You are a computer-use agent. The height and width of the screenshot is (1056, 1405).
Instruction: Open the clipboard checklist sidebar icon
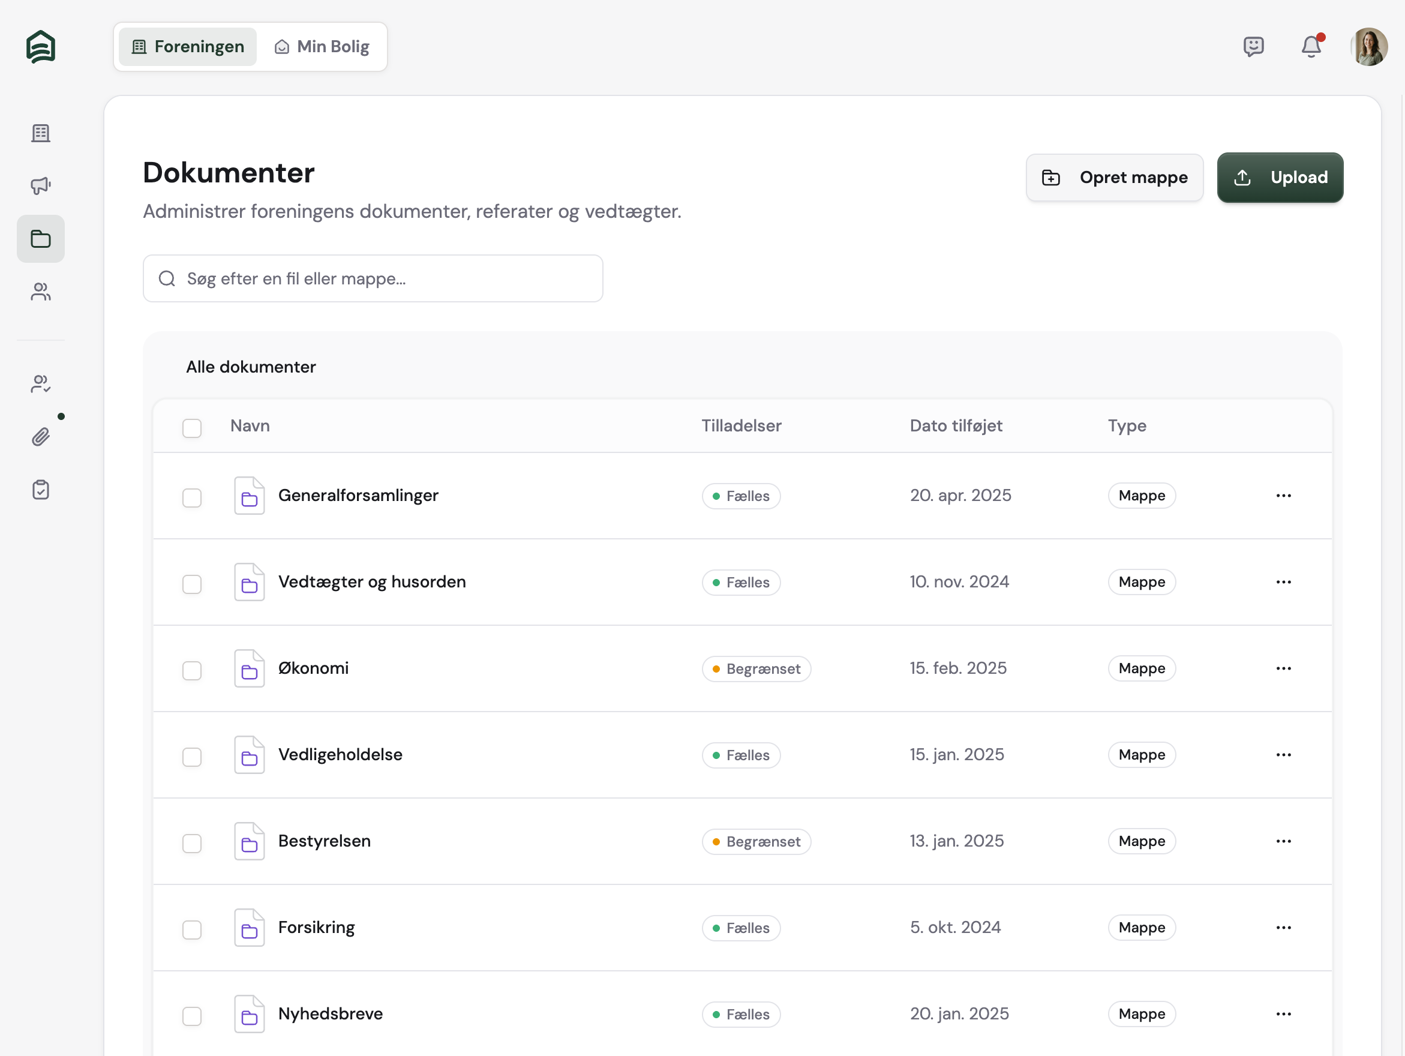click(x=41, y=489)
